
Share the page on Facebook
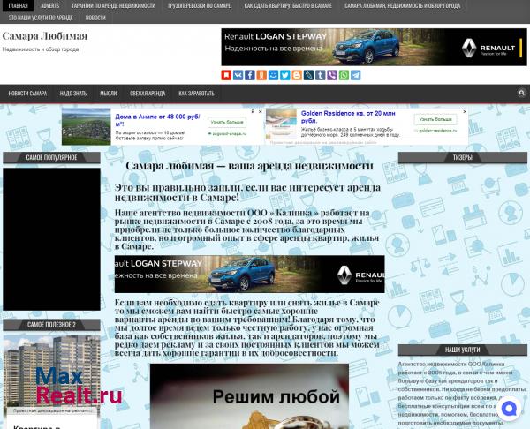point(250,75)
